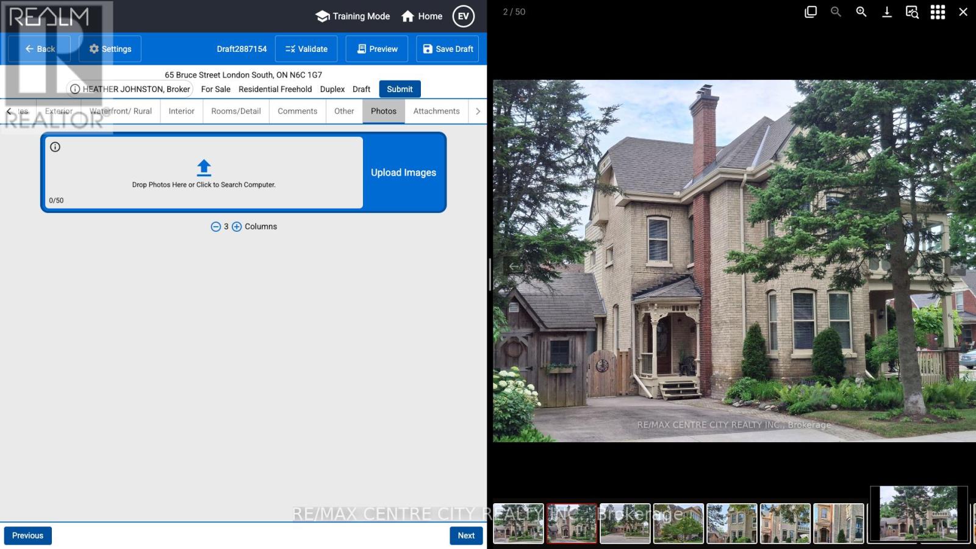Switch to the Rooms/Detail tab
This screenshot has height=549, width=976.
click(235, 111)
